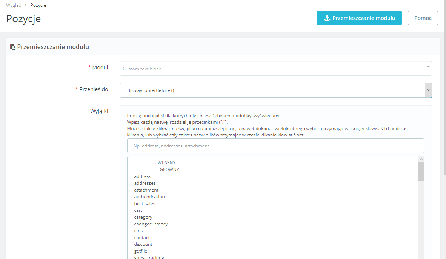This screenshot has height=259, width=446.
Task: Click the Pozycje page title
Action: [x=24, y=19]
